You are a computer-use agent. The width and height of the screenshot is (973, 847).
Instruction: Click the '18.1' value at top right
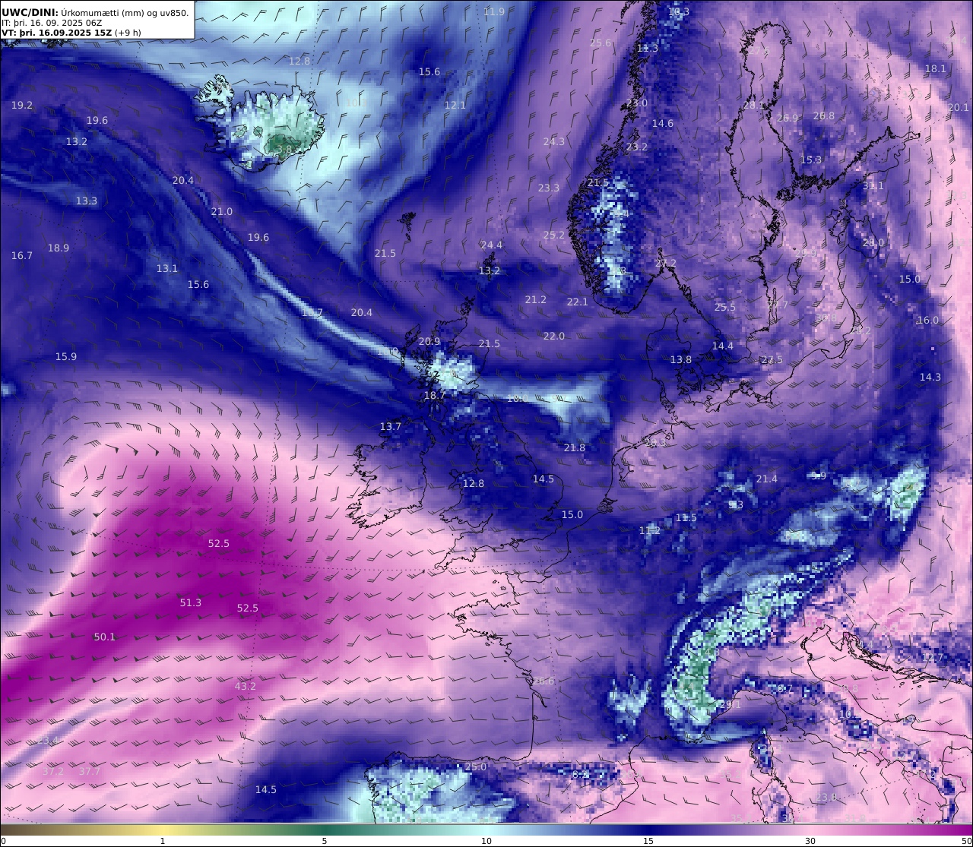click(x=936, y=69)
